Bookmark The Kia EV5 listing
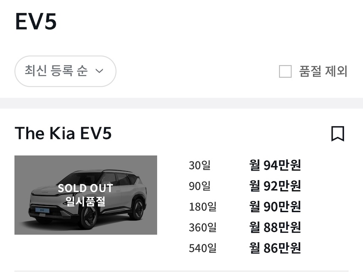The width and height of the screenshot is (363, 274). coord(338,134)
